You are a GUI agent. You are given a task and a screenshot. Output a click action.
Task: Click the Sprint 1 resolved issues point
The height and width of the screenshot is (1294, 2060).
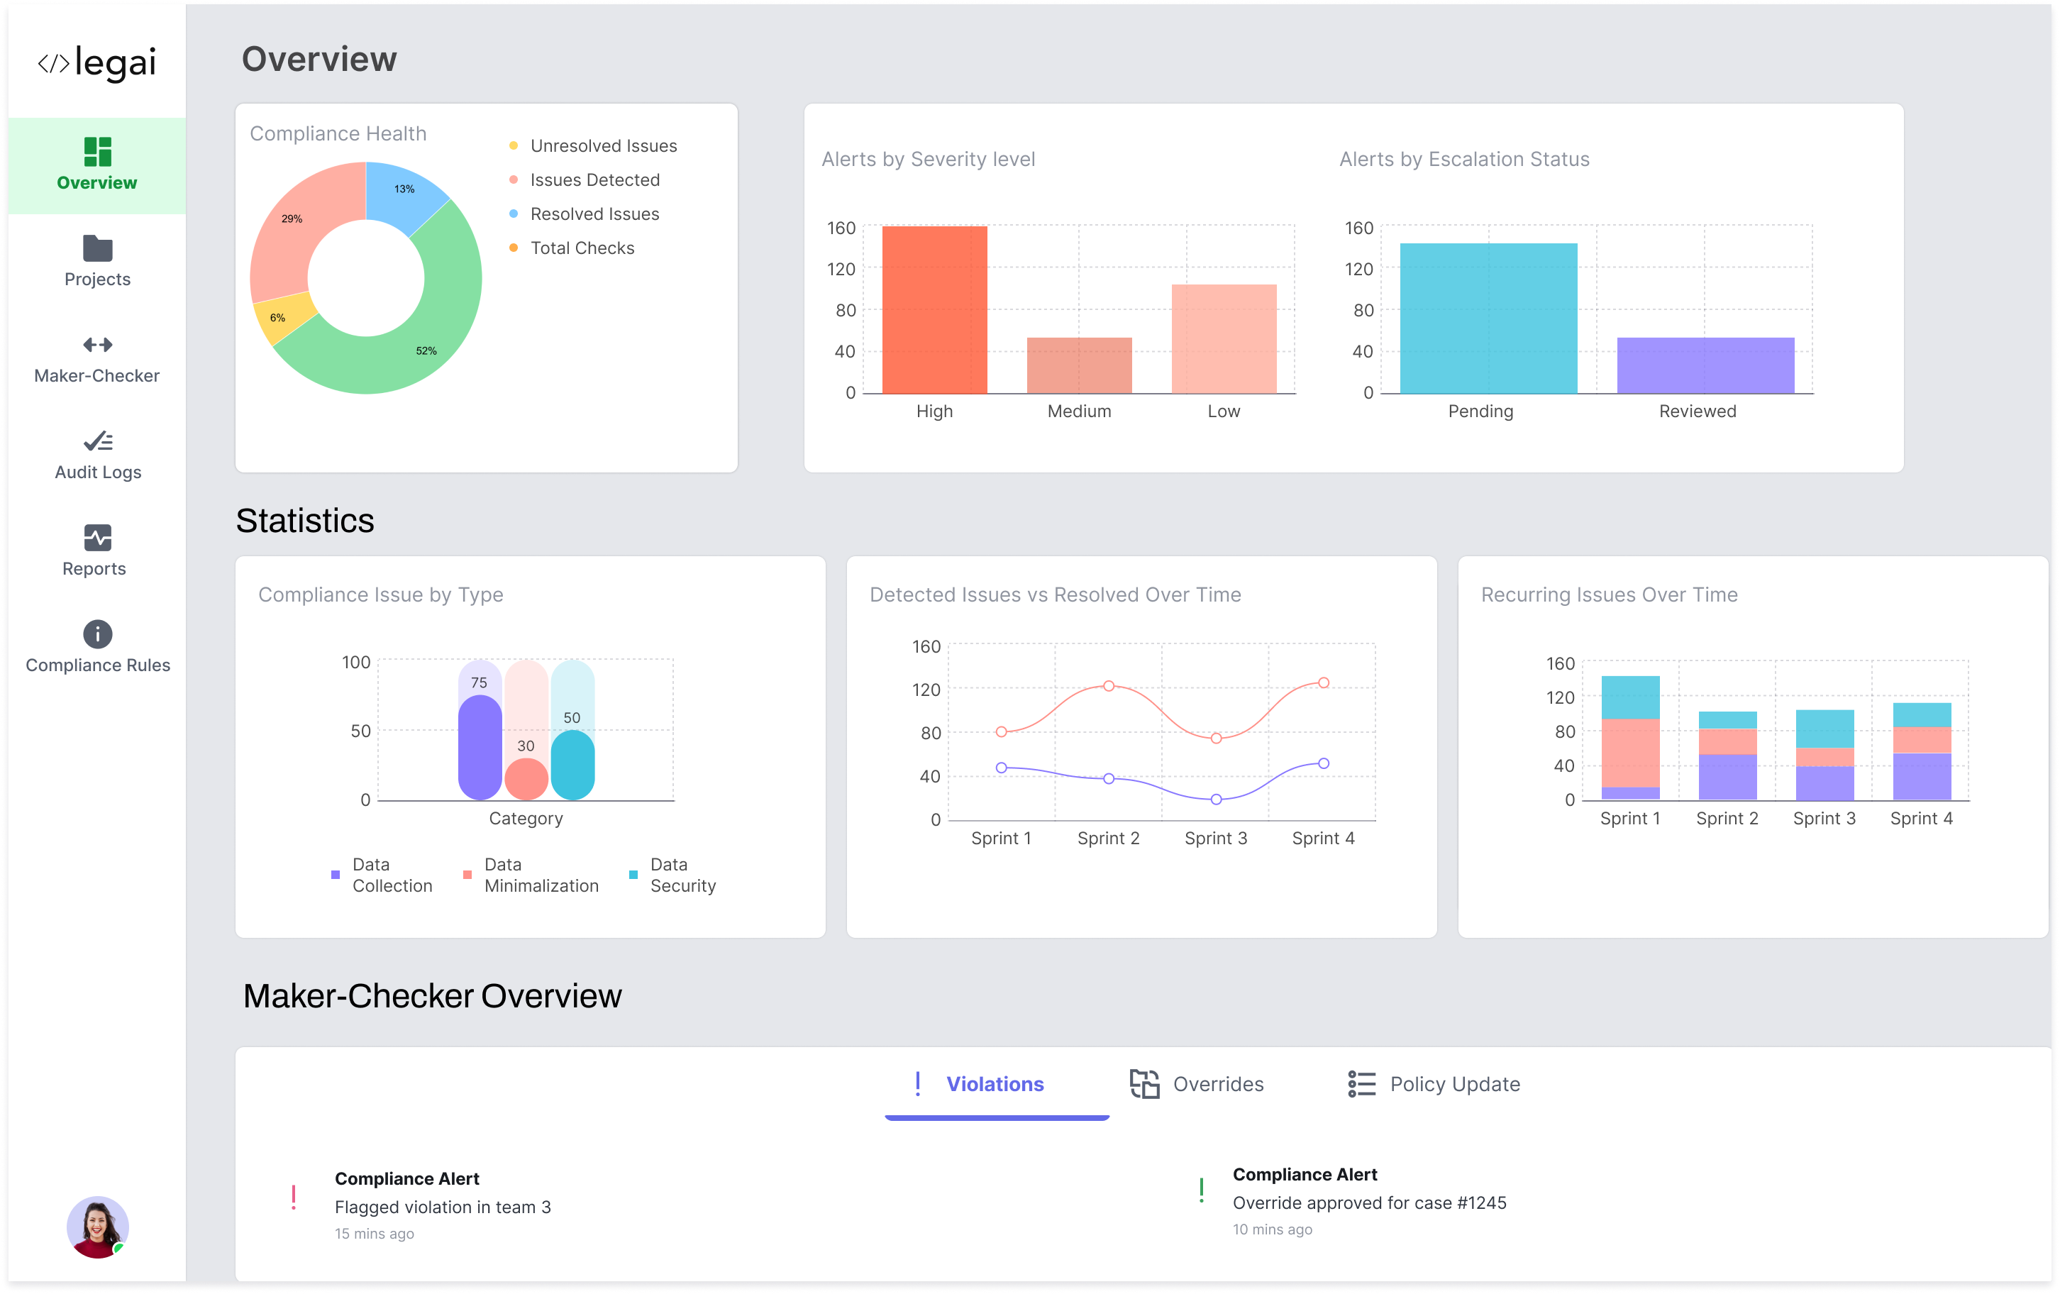coord(1001,768)
